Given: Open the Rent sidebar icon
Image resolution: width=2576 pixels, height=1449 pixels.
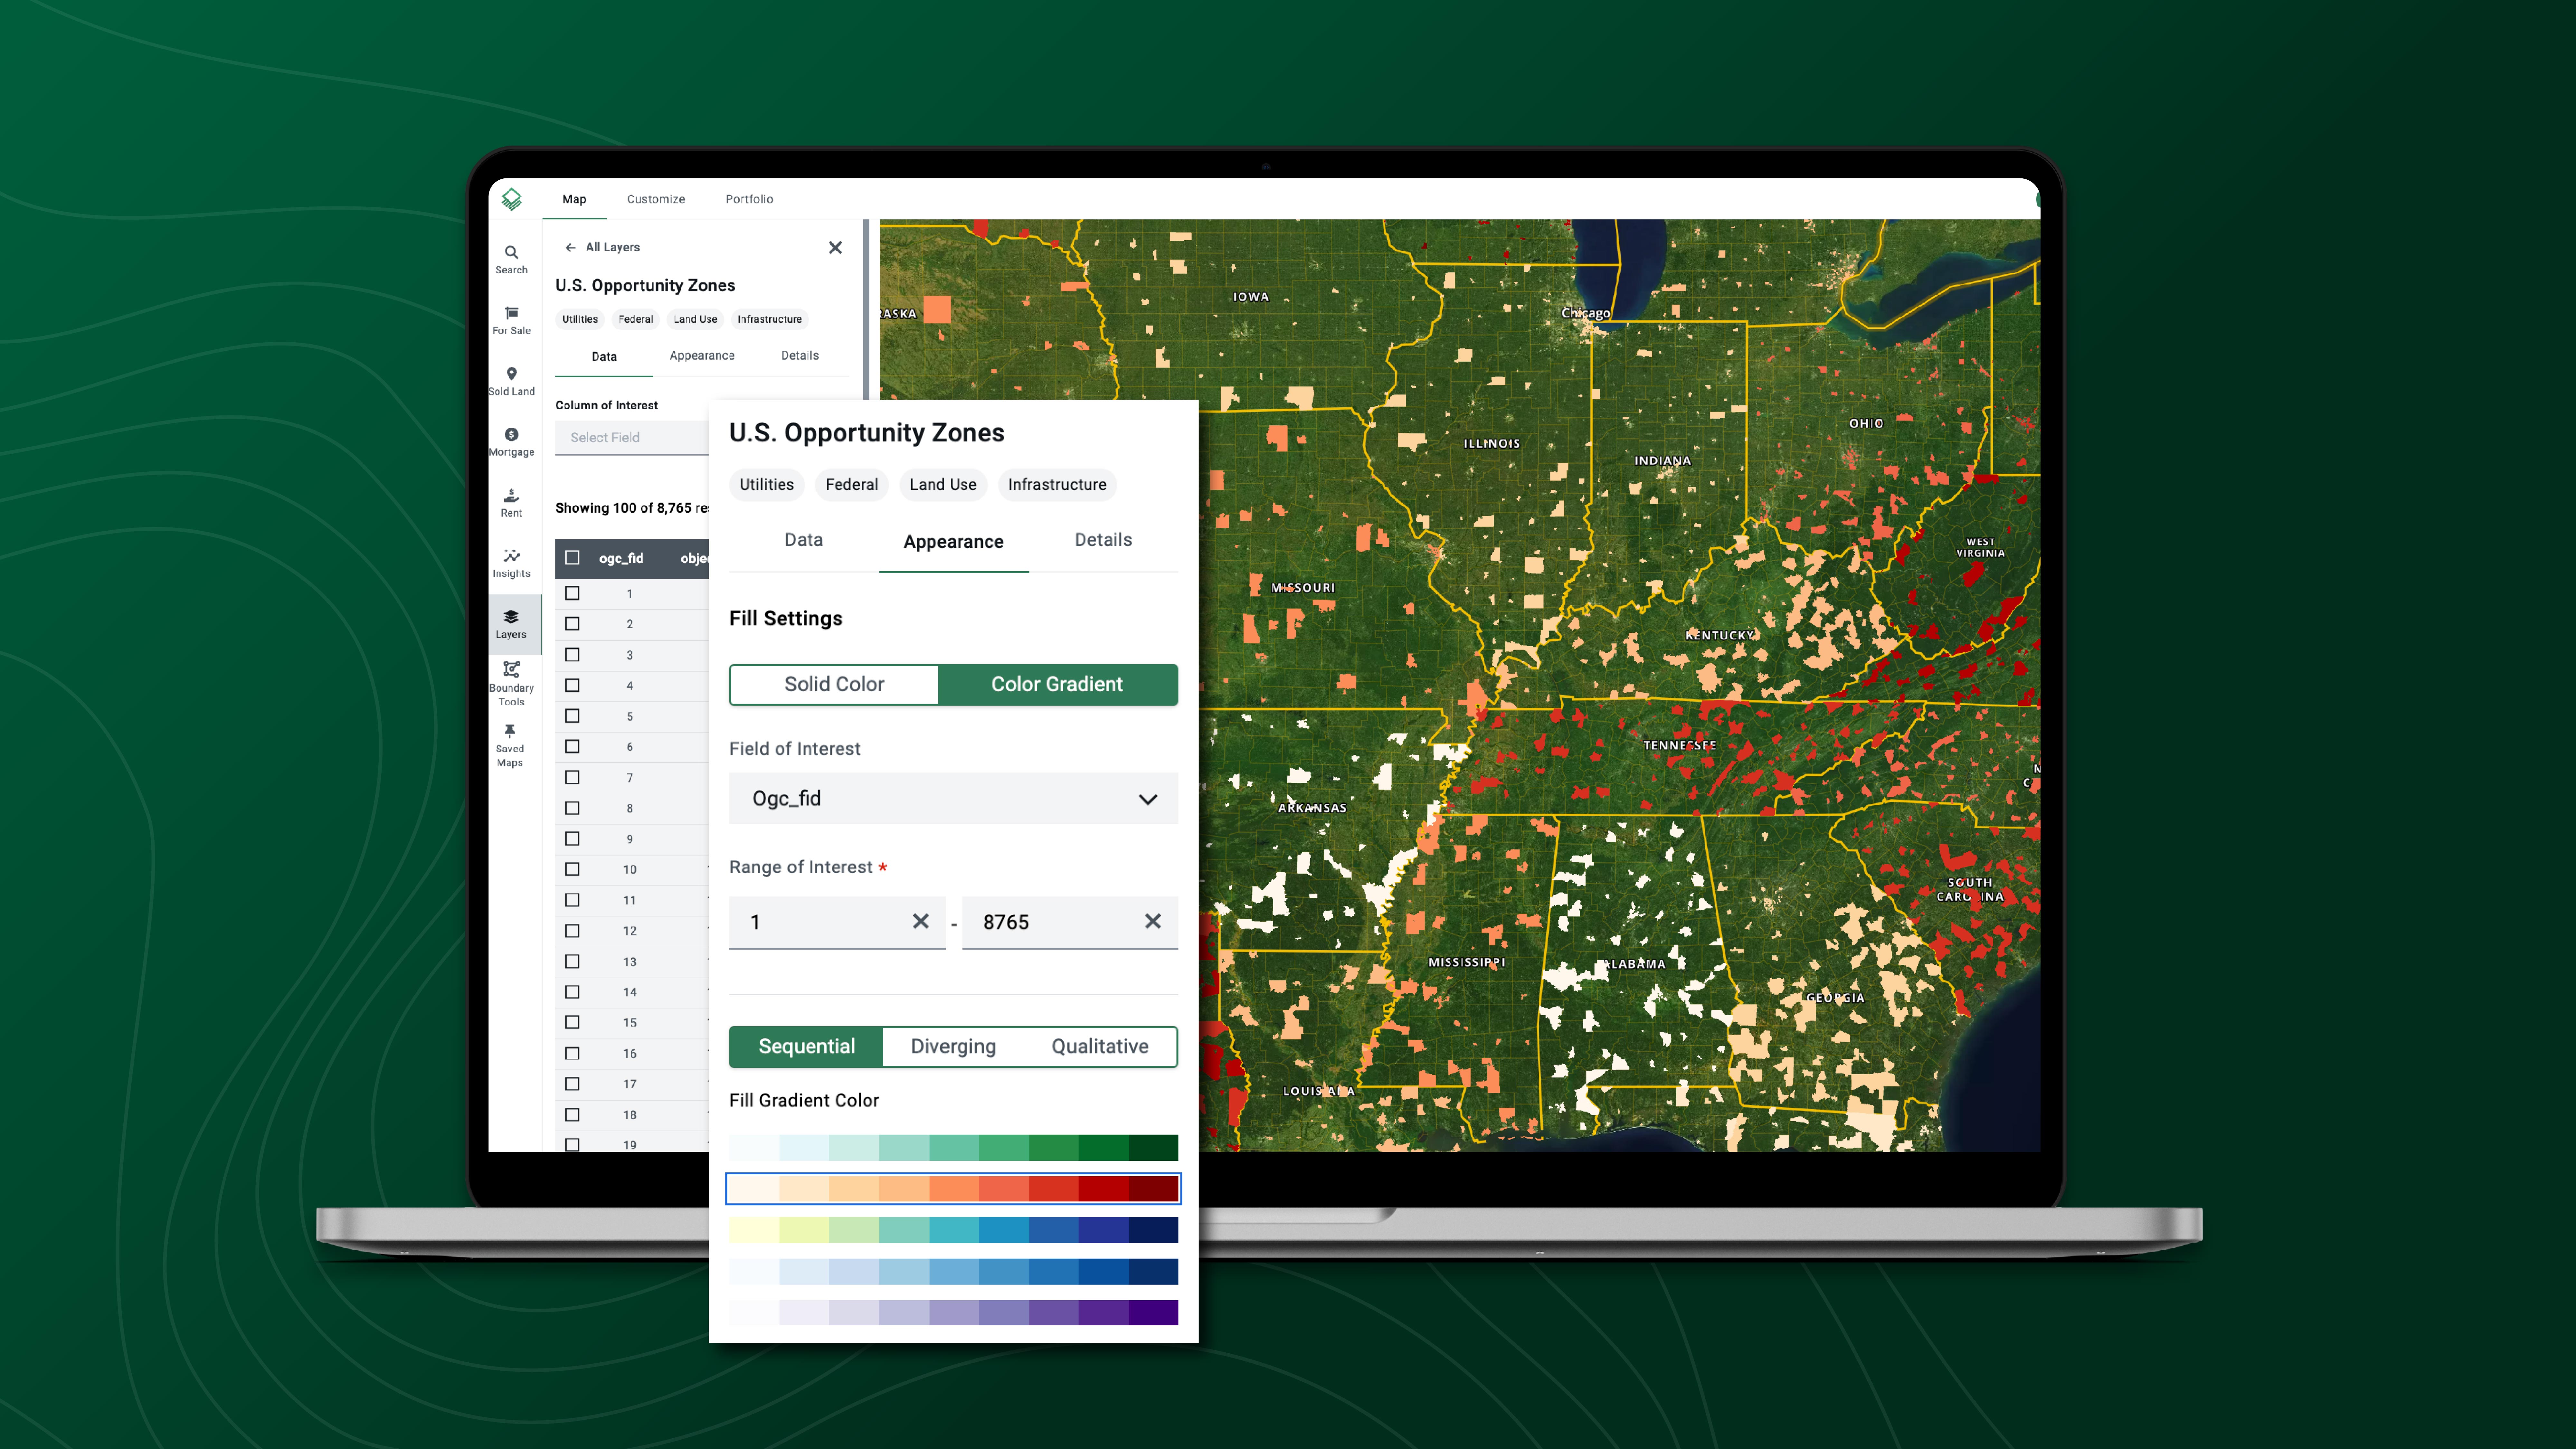Looking at the screenshot, I should pyautogui.click(x=511, y=503).
